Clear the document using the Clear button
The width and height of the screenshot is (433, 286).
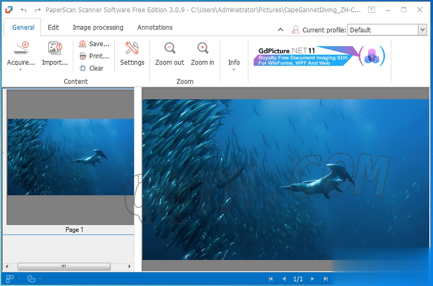coord(91,68)
